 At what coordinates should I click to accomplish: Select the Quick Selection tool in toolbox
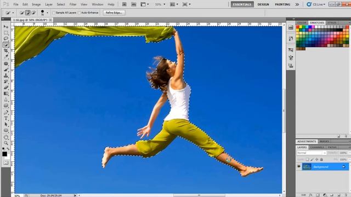pos(6,45)
